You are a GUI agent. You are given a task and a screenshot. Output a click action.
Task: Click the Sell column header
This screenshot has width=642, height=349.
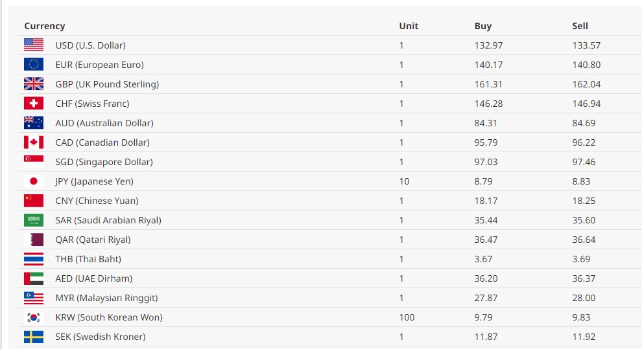(x=580, y=26)
